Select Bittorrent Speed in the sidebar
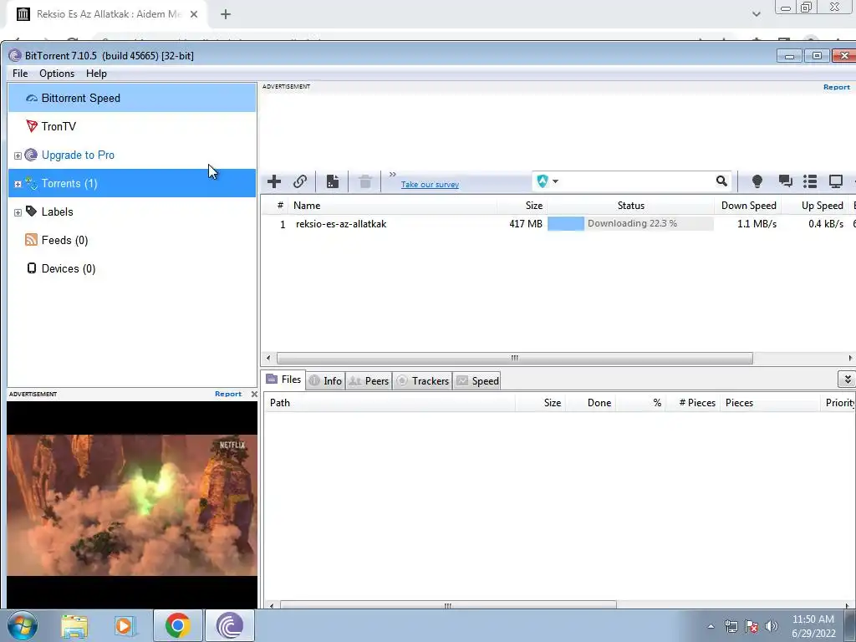856x642 pixels. click(132, 99)
